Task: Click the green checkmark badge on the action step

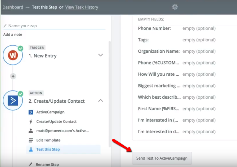Action: click(20, 94)
